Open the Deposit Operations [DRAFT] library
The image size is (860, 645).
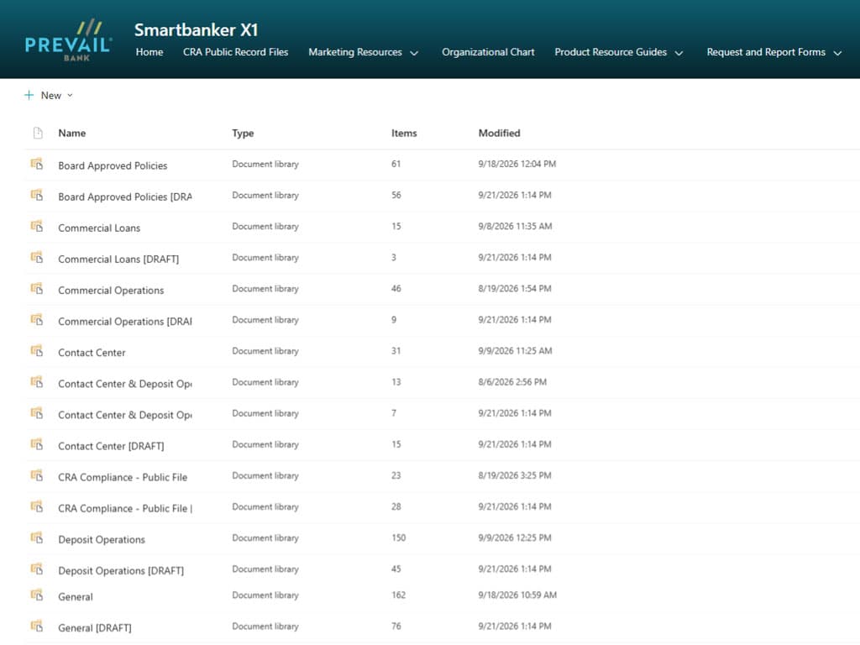pyautogui.click(x=121, y=570)
